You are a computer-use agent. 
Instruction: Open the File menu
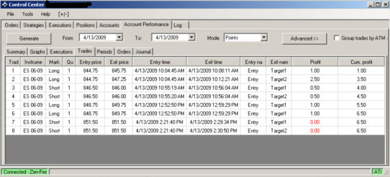tap(11, 14)
